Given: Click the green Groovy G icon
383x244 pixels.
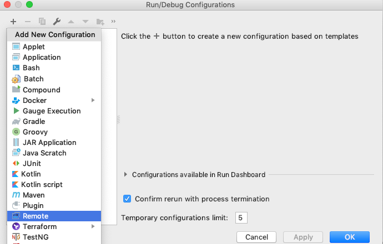Looking at the screenshot, I should click(x=16, y=132).
